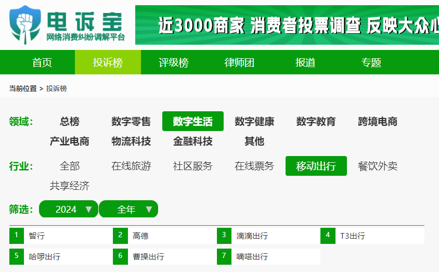The image size is (439, 272).
Task: Open the 报道 navigation tab
Action: coord(305,62)
